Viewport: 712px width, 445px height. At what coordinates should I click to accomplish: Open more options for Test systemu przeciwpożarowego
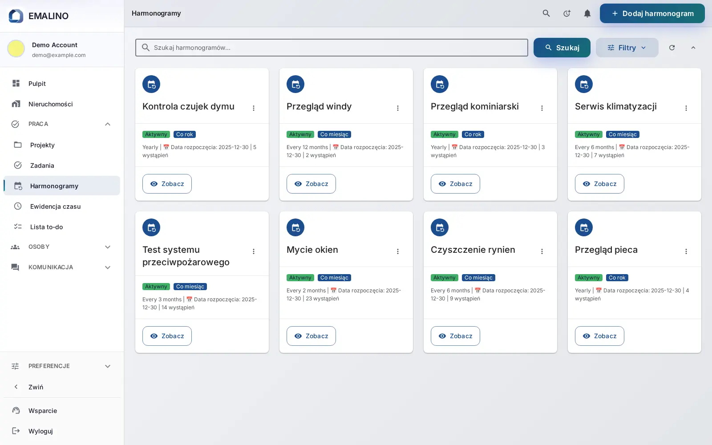[x=254, y=251]
